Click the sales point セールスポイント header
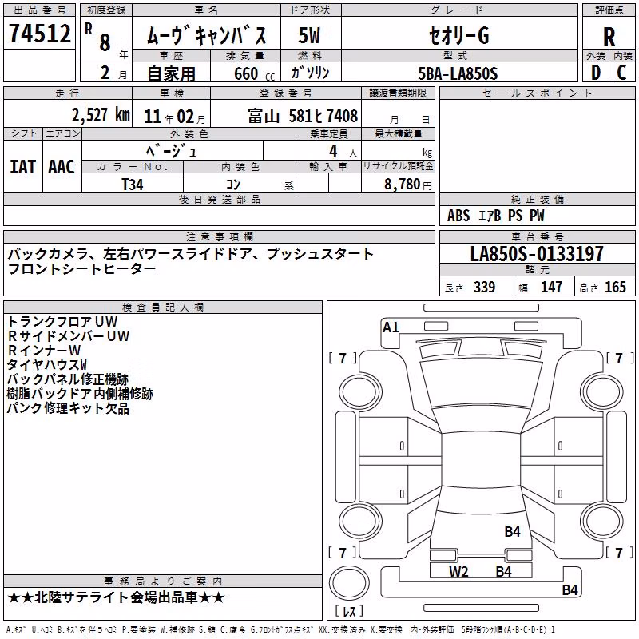639x639 pixels. coord(537,93)
